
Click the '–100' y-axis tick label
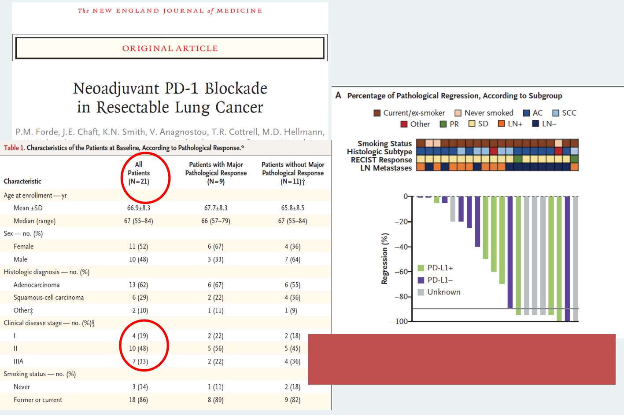click(x=399, y=322)
